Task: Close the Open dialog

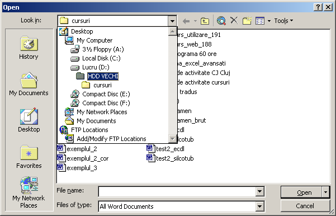Action: (328, 7)
